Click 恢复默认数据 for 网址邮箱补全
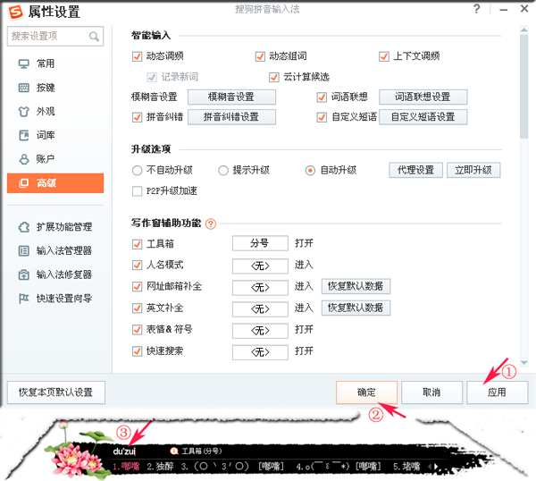This screenshot has width=536, height=481. [x=356, y=286]
